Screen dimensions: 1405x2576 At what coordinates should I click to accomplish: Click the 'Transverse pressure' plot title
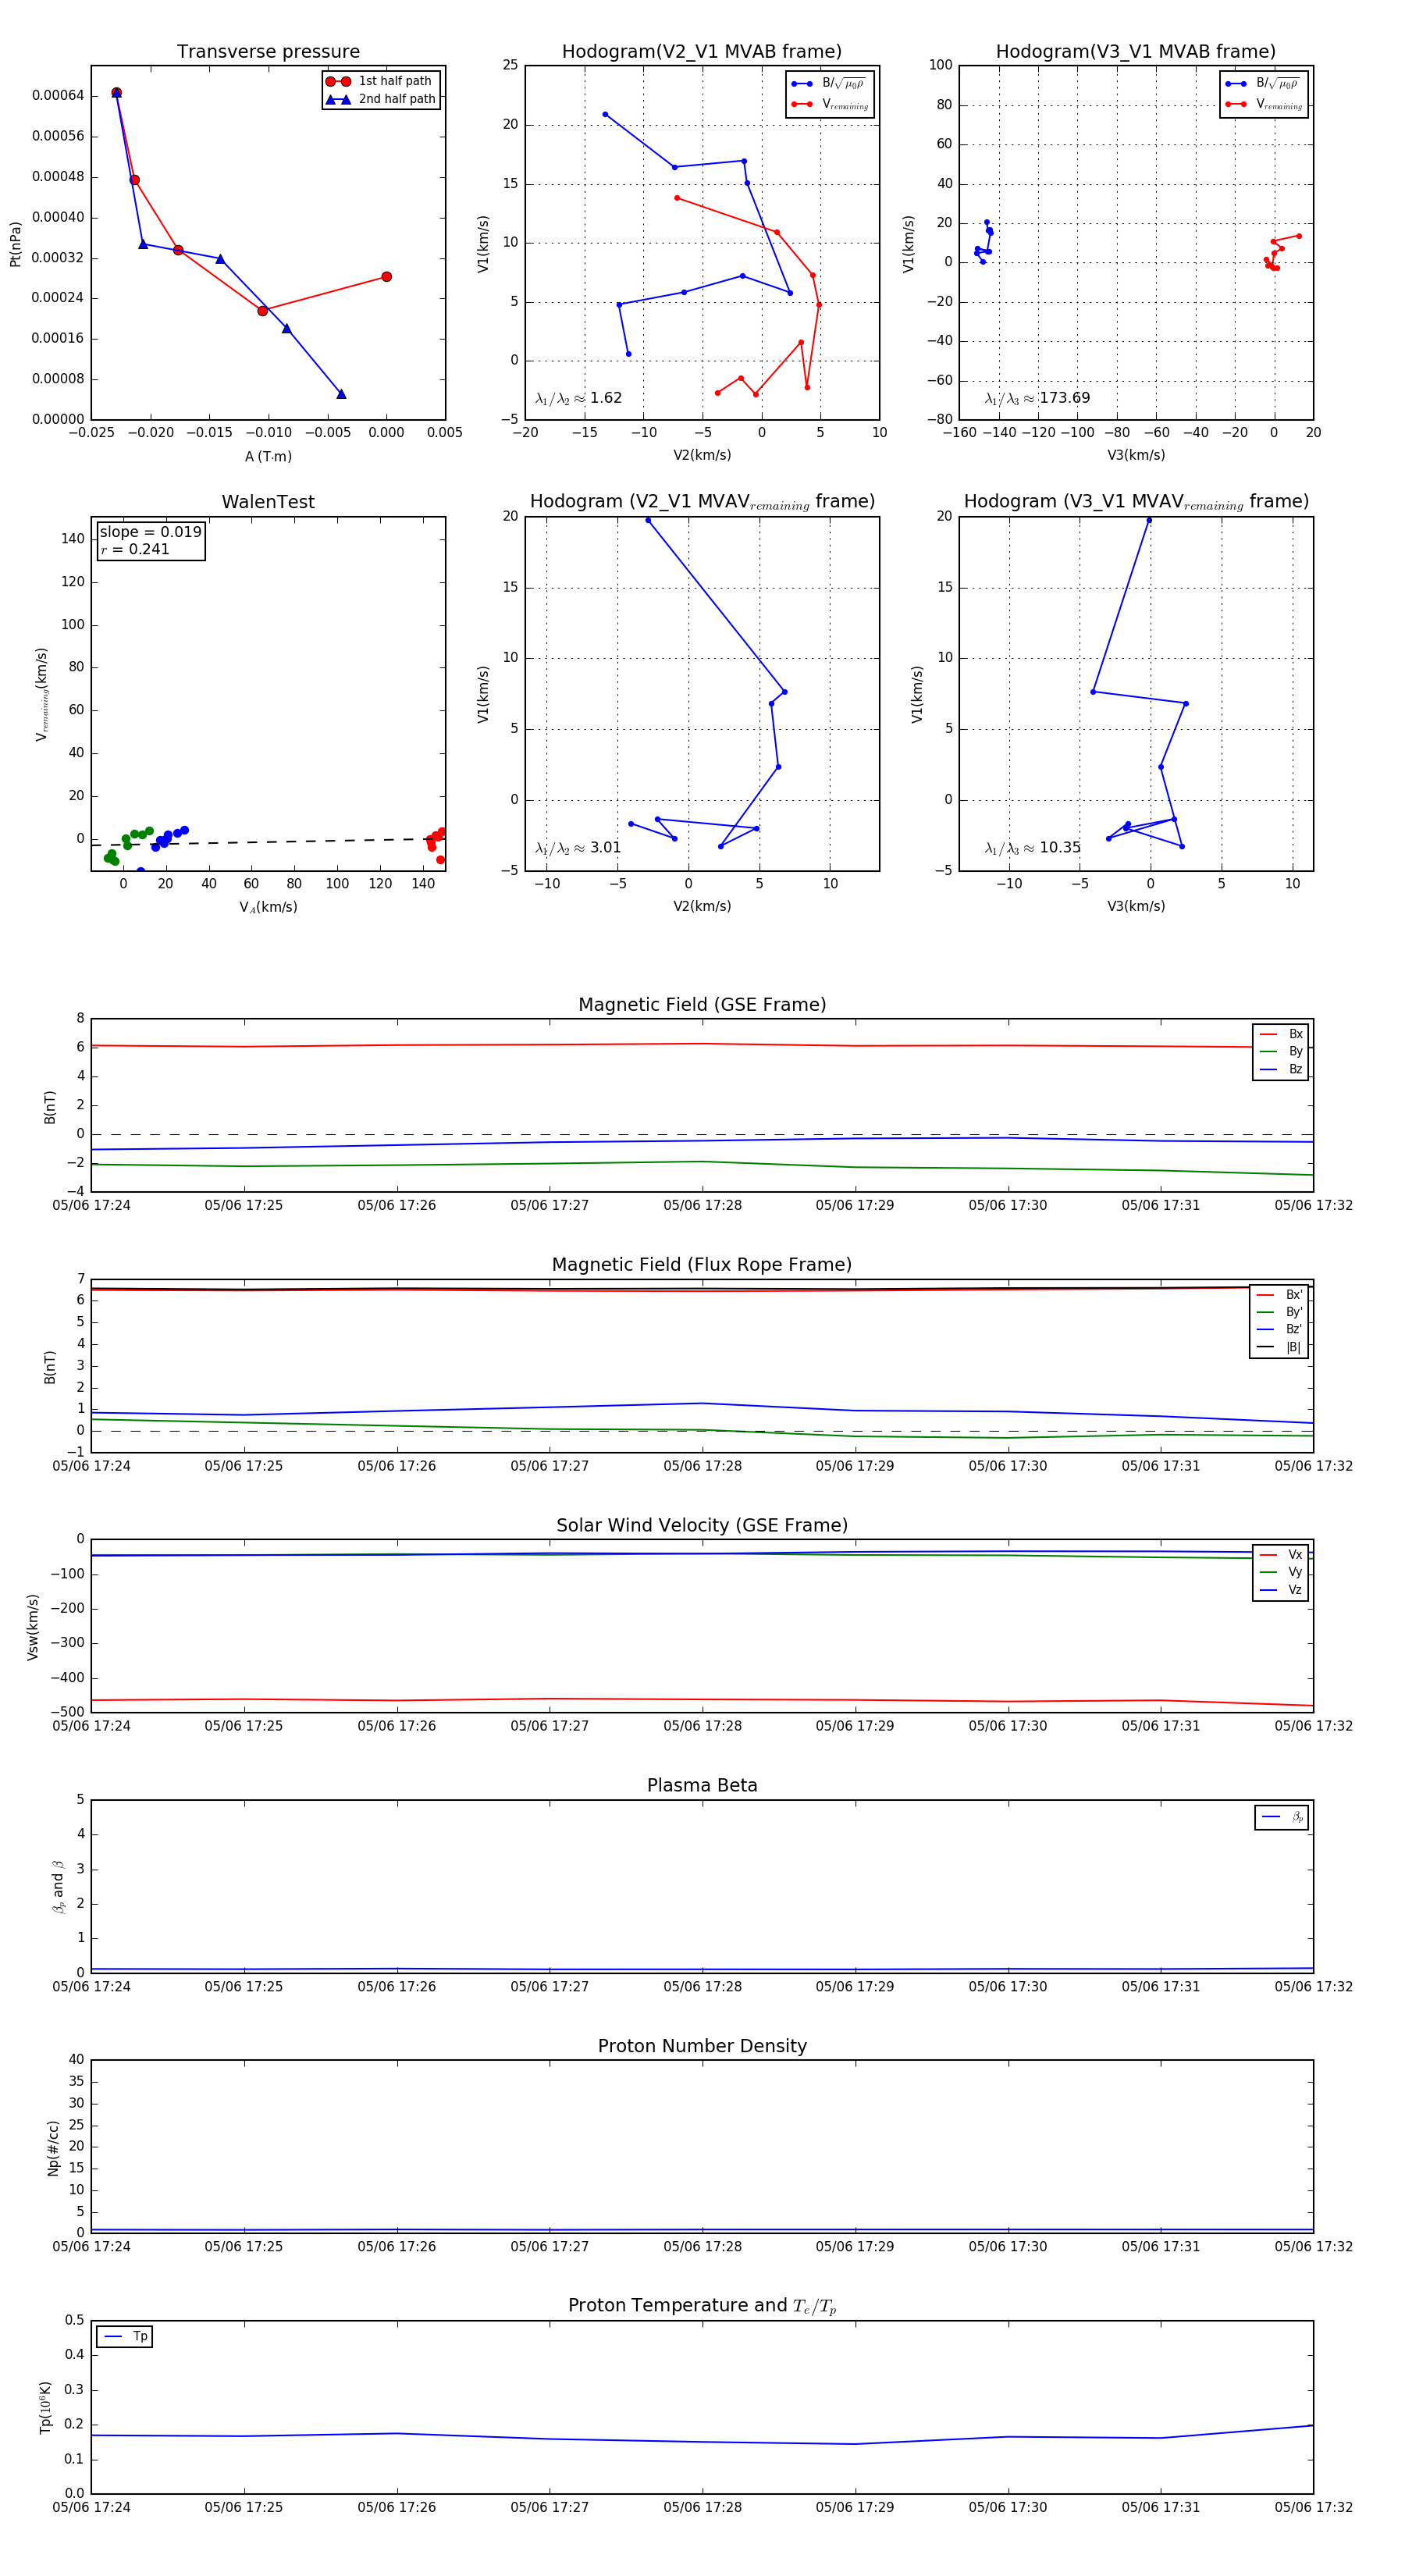click(x=268, y=52)
